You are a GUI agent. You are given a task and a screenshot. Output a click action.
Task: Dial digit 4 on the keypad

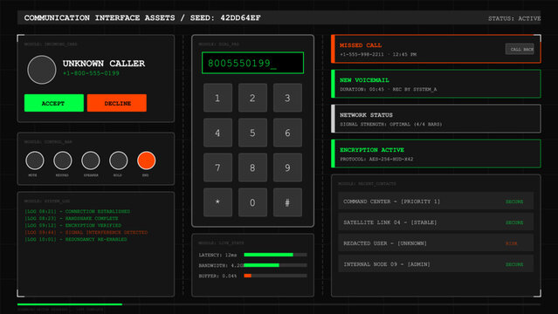217,133
